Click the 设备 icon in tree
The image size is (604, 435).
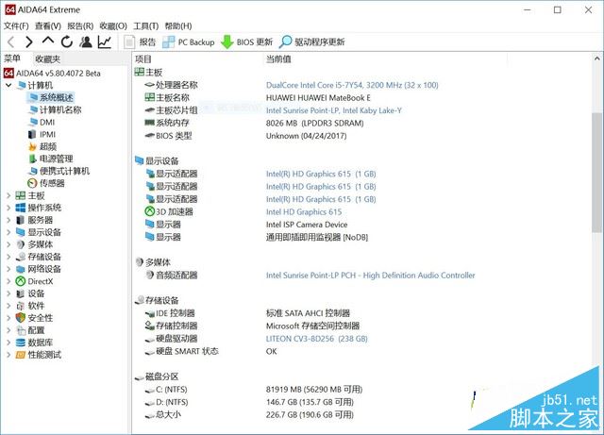[x=21, y=293]
